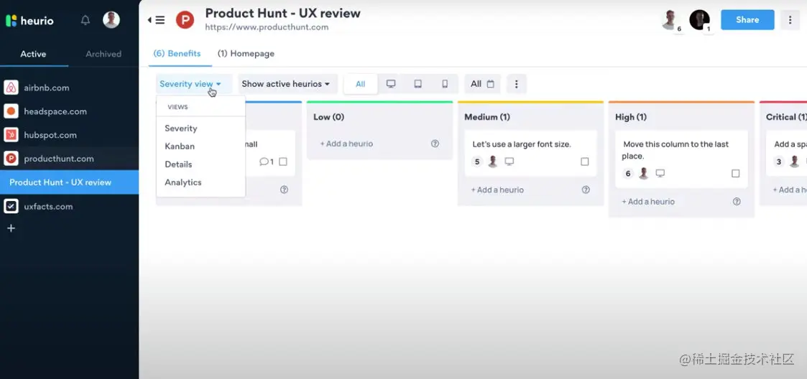The width and height of the screenshot is (807, 379).
Task: Open help icon in Low column
Action: coord(435,144)
